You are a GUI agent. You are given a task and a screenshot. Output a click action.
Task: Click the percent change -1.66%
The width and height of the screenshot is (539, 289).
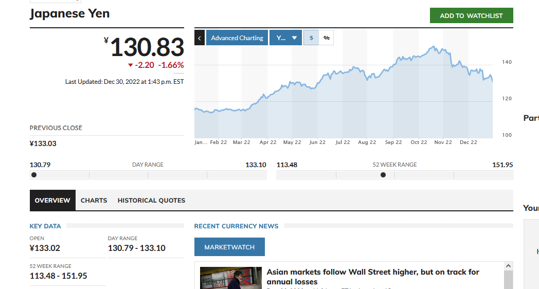(x=171, y=65)
